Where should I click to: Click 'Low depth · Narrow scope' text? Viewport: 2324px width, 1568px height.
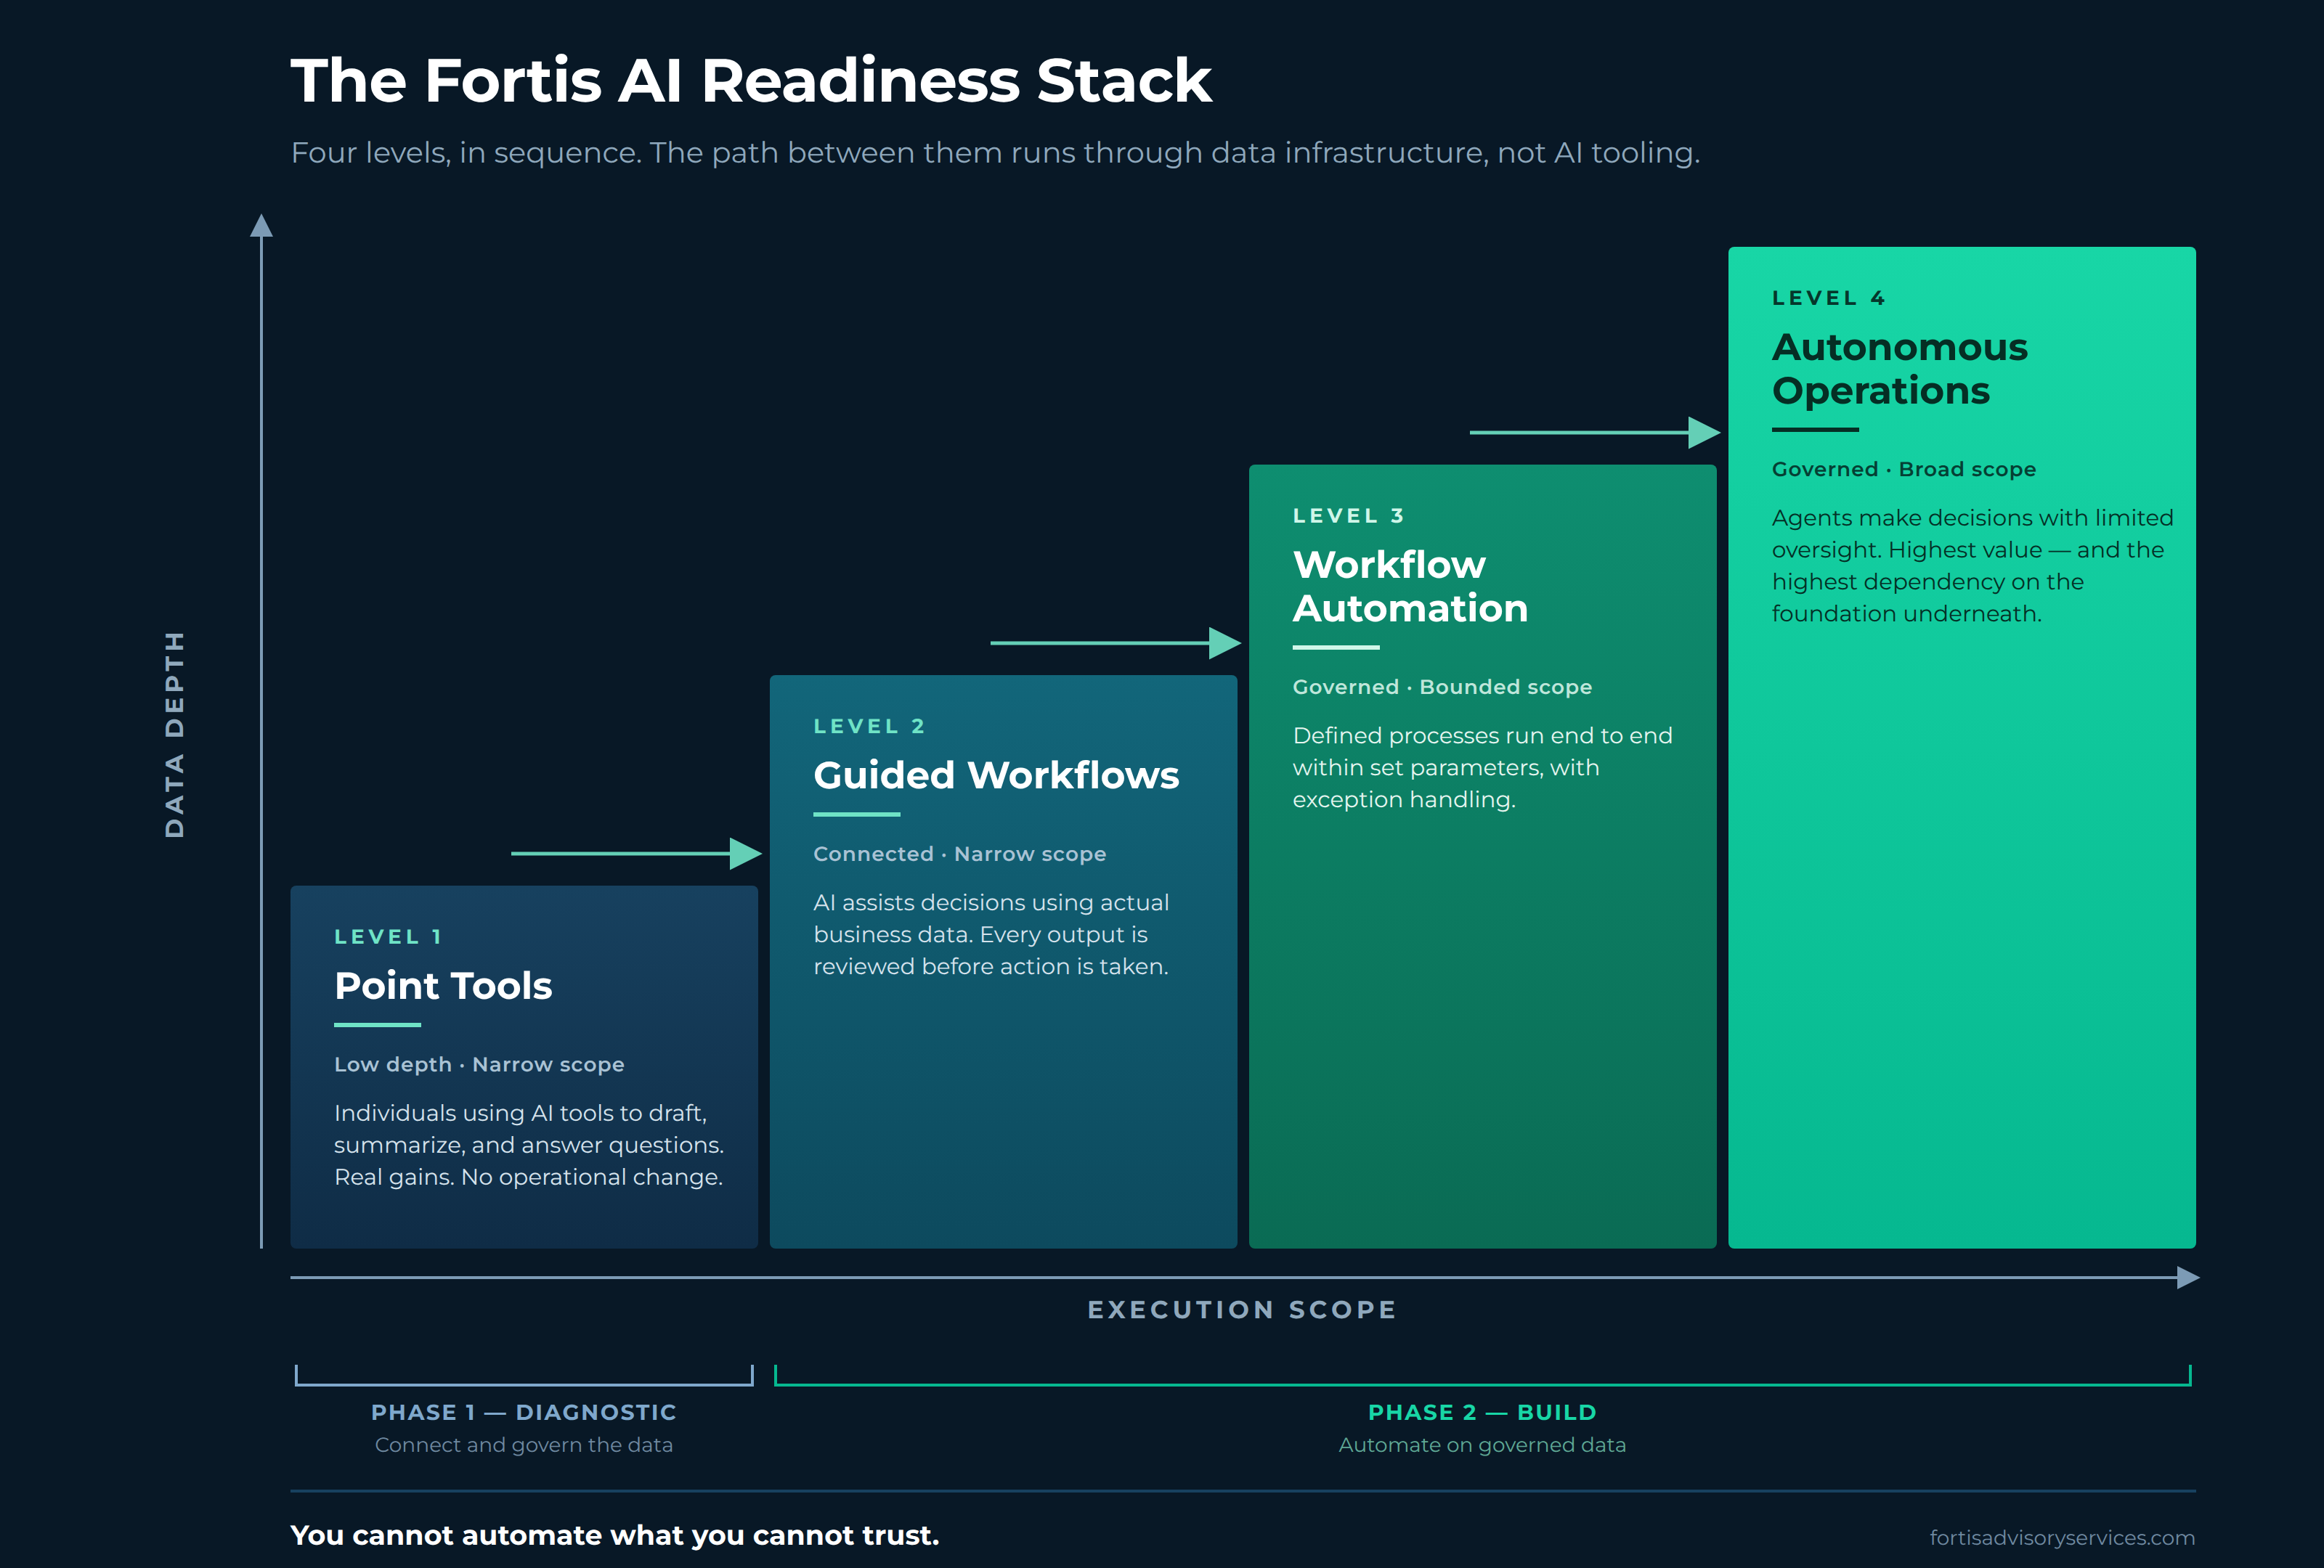(479, 1064)
